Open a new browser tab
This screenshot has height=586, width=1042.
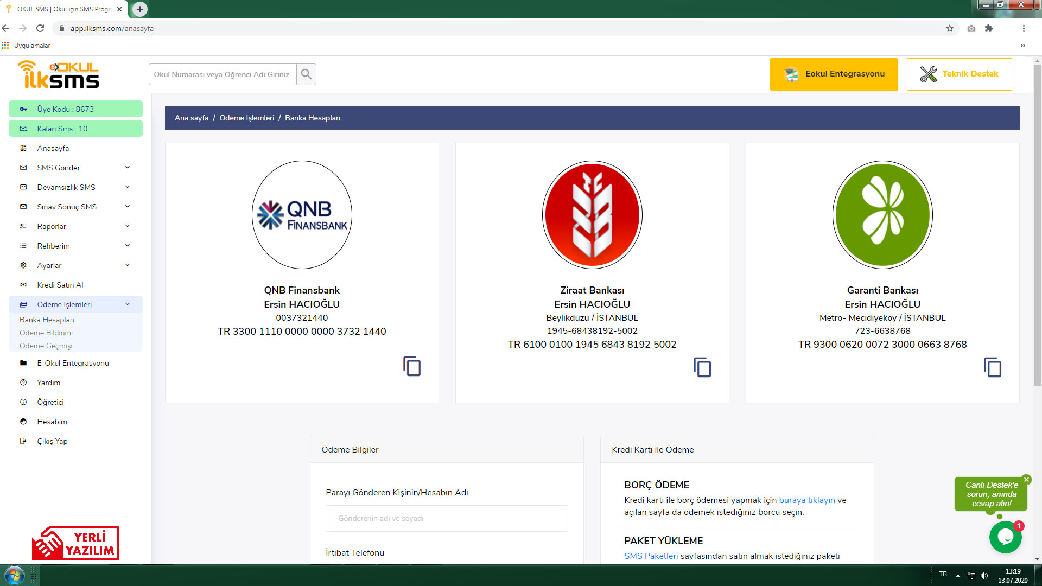click(140, 9)
